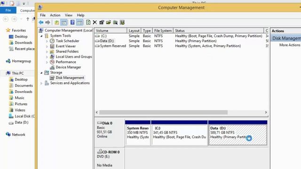
Task: Open Favorites in Explorer navigation pane
Action: (19, 30)
